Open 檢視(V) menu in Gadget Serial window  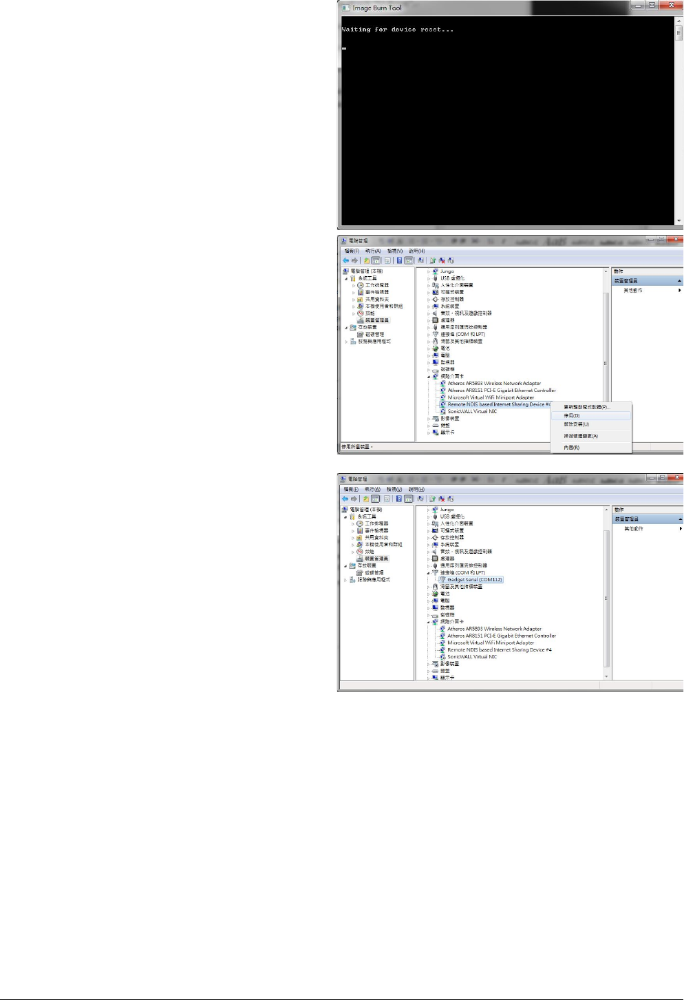pyautogui.click(x=395, y=490)
